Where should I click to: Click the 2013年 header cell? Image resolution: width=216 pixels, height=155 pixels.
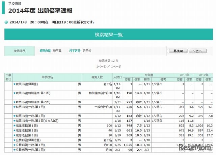click(x=185, y=75)
